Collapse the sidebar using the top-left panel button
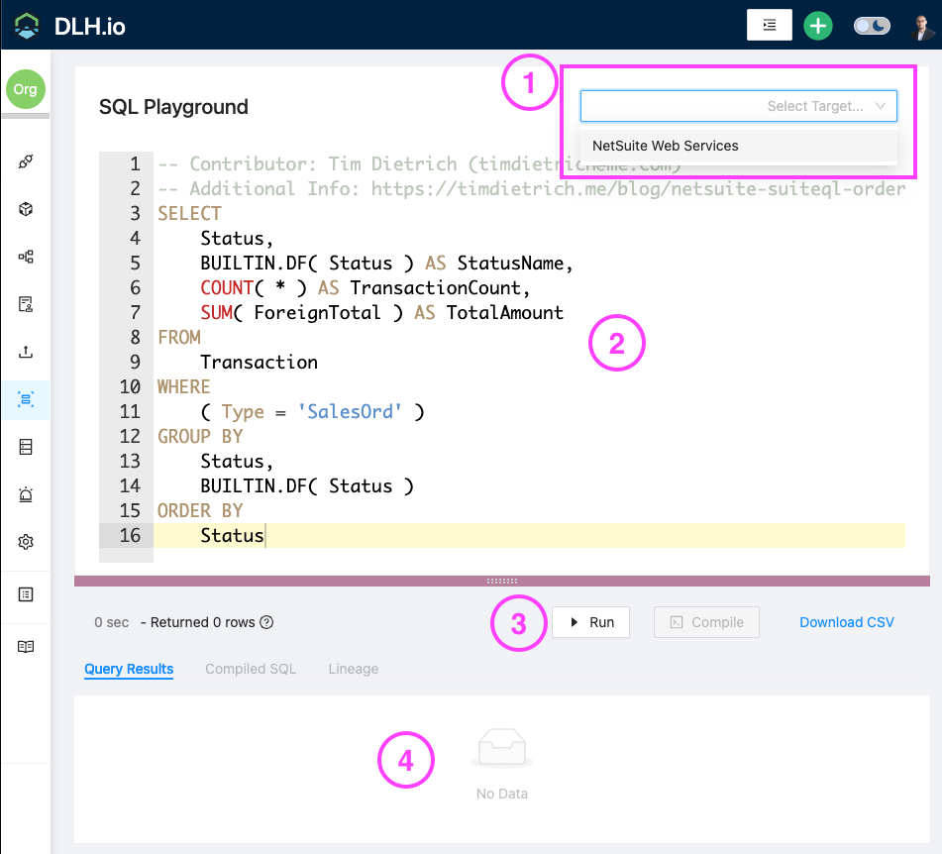This screenshot has width=942, height=854. 769,25
